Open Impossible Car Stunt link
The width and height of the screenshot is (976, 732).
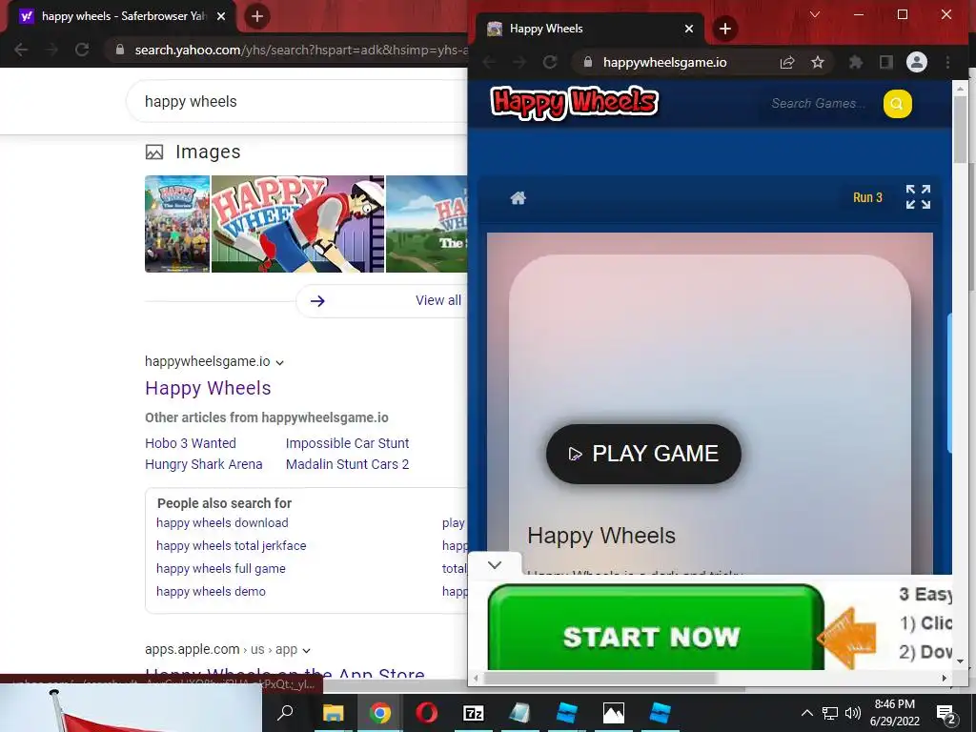(347, 443)
